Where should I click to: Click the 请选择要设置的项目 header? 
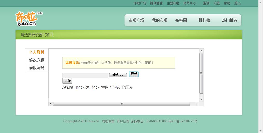(x=37, y=35)
